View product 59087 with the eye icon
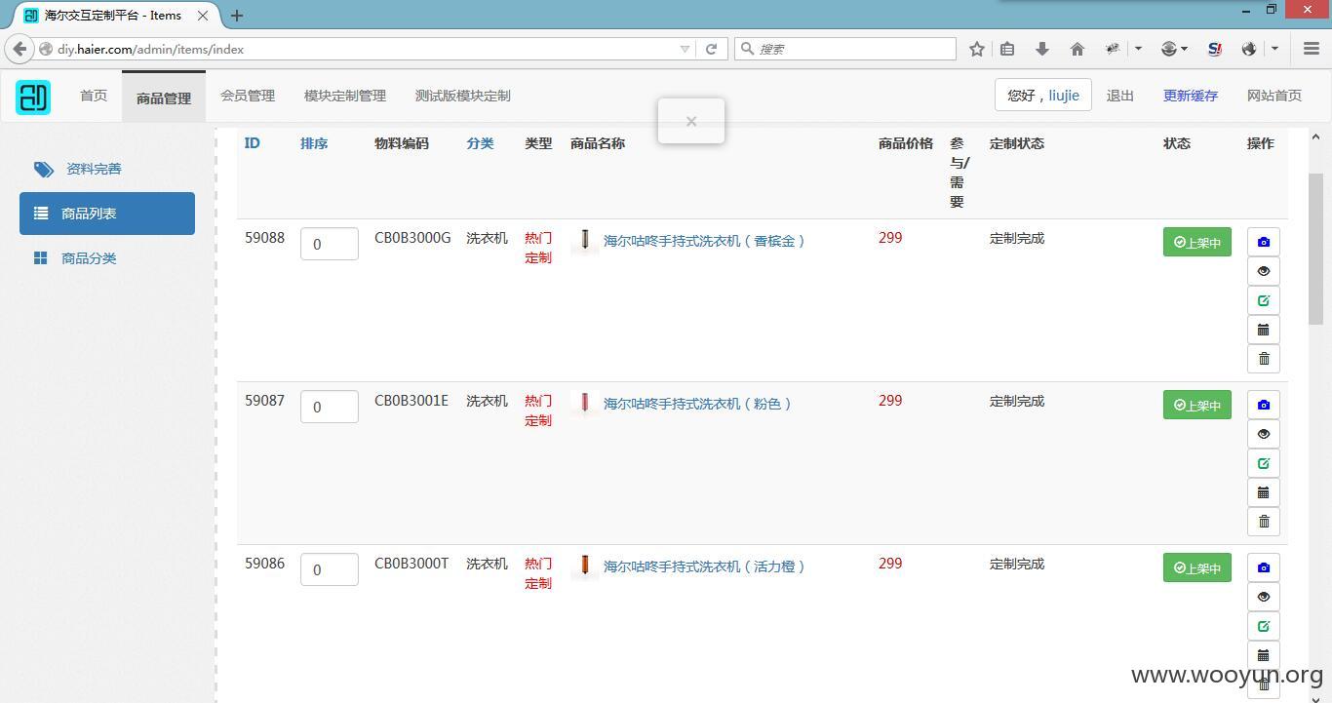Viewport: 1332px width, 703px height. [1264, 434]
